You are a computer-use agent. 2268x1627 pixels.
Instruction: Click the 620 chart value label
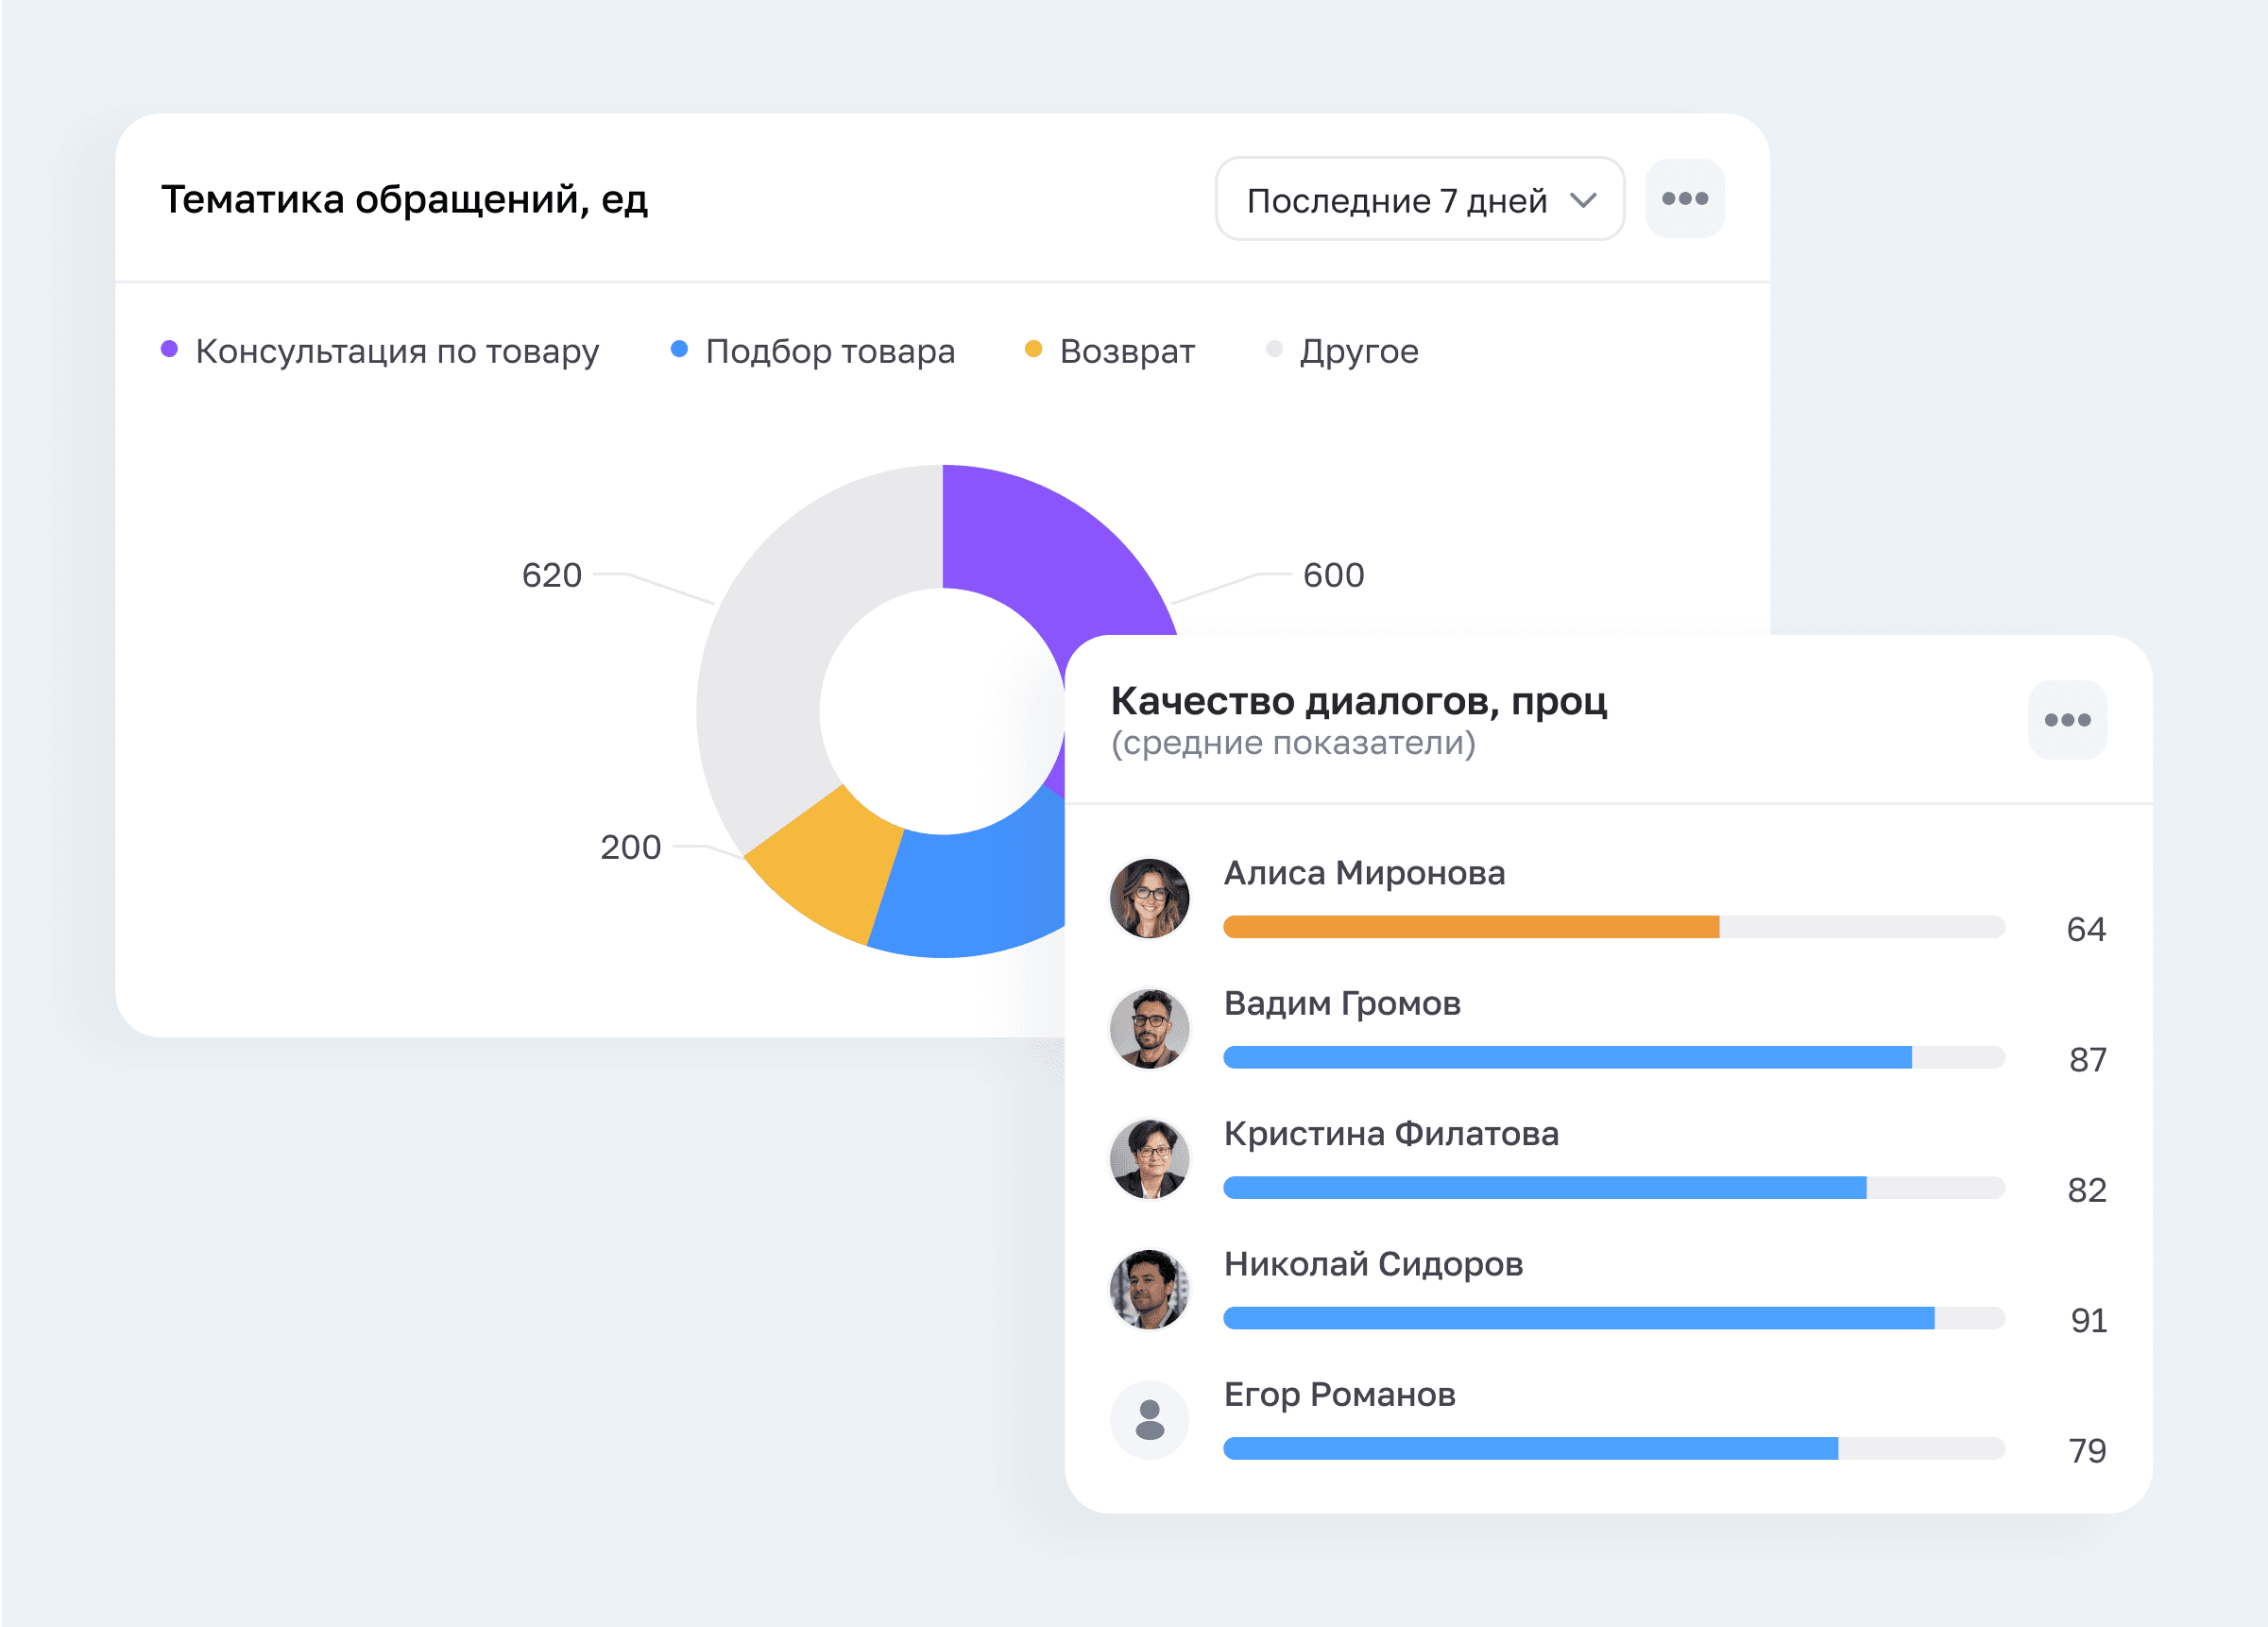click(552, 576)
